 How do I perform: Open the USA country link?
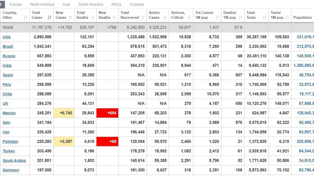tap(6, 37)
